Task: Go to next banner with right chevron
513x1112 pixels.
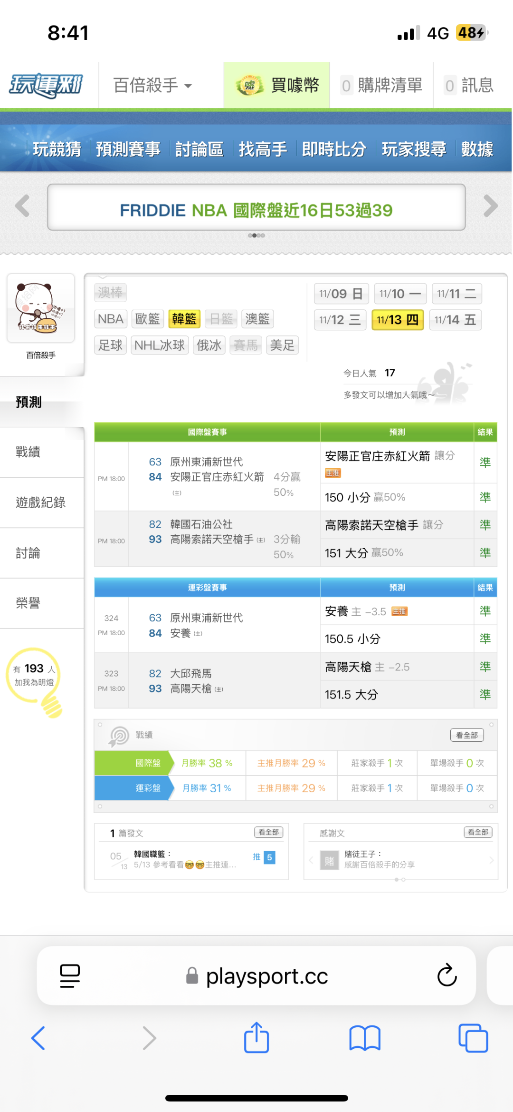Action: point(490,207)
